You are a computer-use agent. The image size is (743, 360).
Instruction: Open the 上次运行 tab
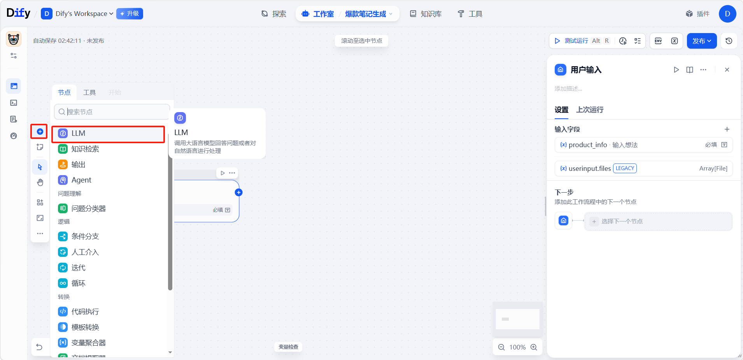click(x=589, y=110)
